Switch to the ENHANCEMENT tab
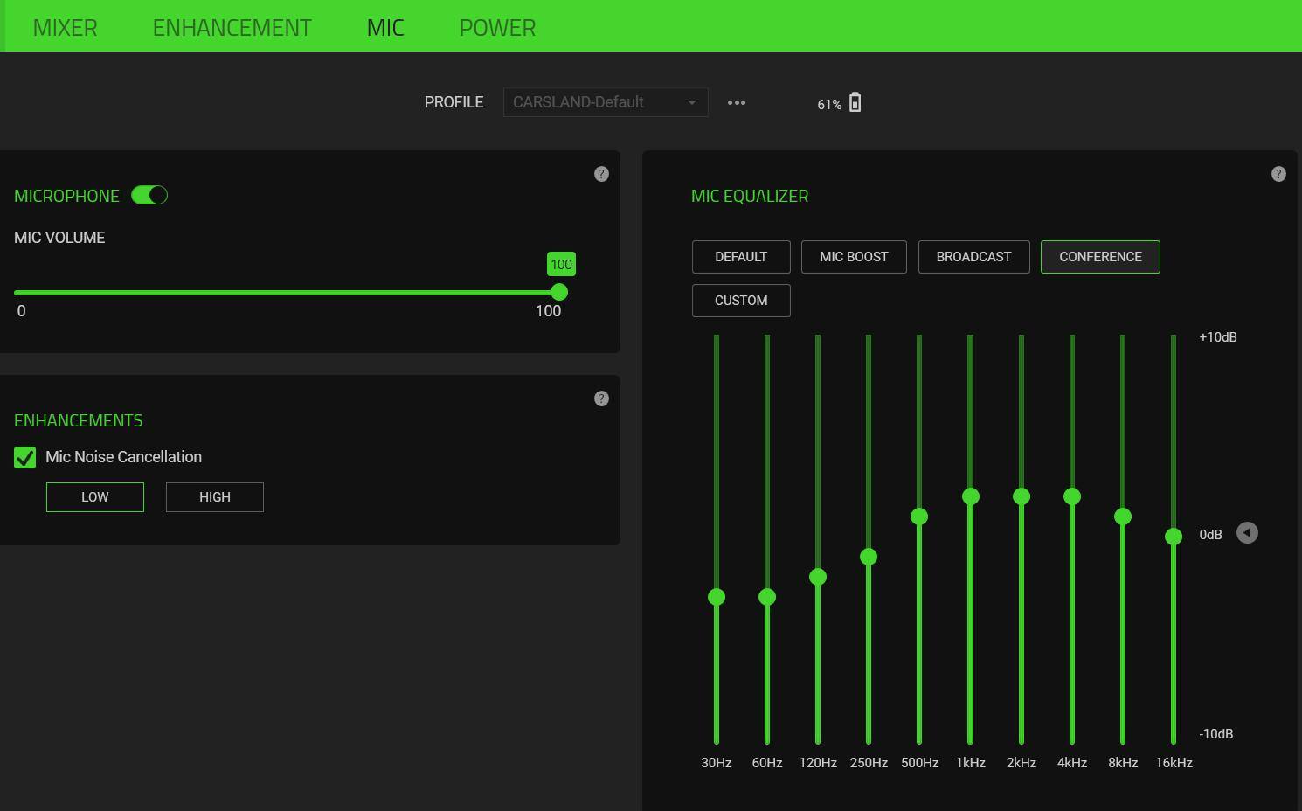This screenshot has width=1302, height=811. 232,28
